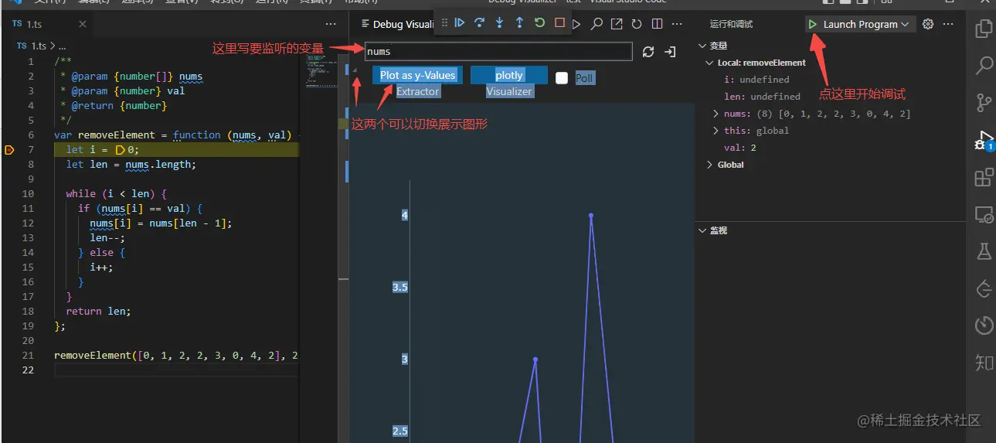Viewport: 996px width, 443px height.
Task: Click the 'len--;' code line
Action: (x=107, y=238)
